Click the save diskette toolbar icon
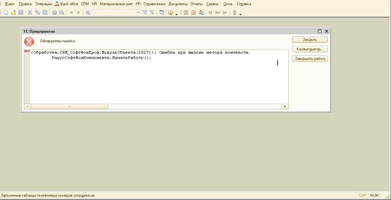This screenshot has width=391, height=200. coord(21,12)
